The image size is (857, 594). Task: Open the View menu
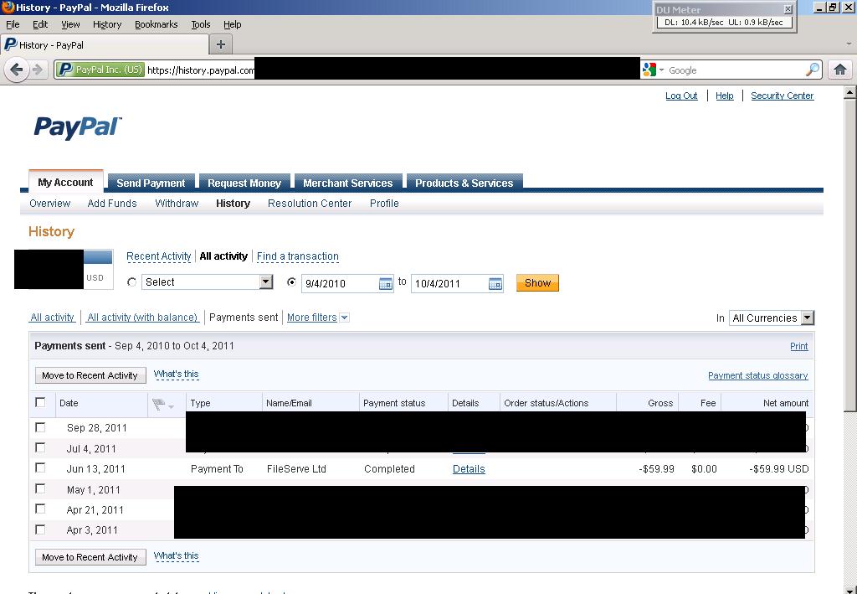70,24
